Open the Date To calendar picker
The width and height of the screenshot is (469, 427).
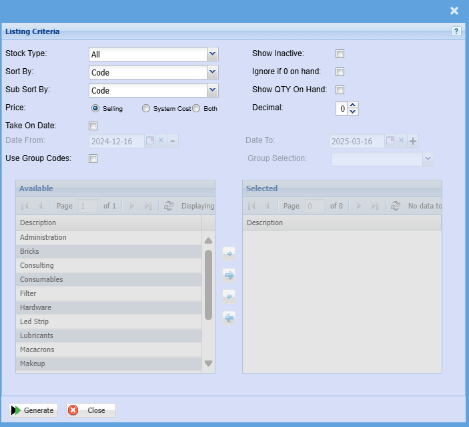[390, 141]
